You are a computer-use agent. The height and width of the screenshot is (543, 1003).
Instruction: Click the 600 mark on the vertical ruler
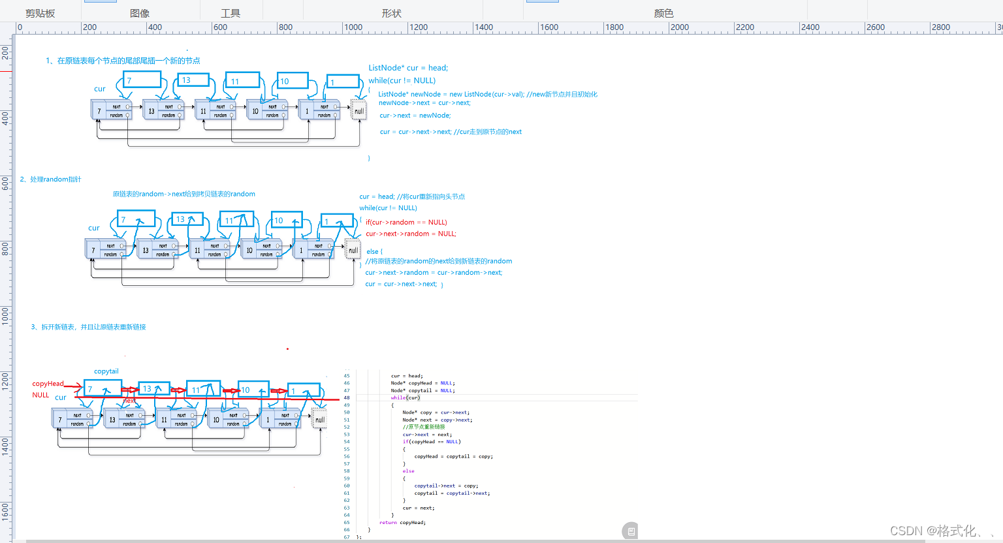pos(5,183)
